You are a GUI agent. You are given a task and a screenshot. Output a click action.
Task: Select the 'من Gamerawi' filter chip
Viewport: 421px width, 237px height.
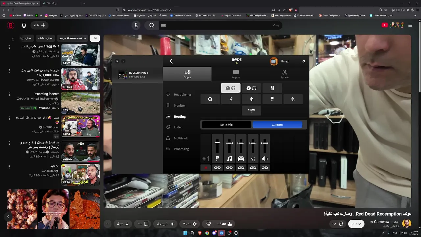click(72, 38)
